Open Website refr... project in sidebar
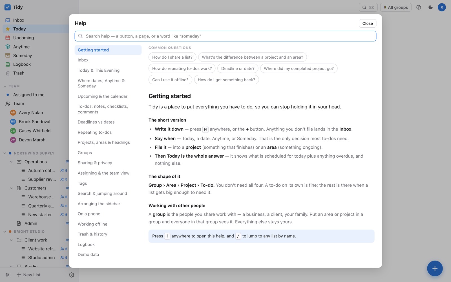This screenshot has height=282, width=451. [x=42, y=249]
